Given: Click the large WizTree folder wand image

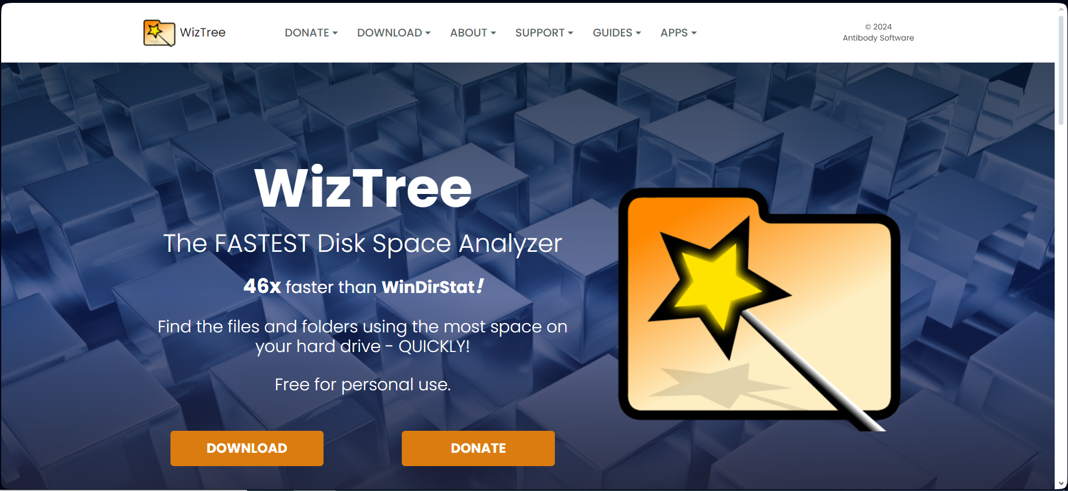Looking at the screenshot, I should click(x=759, y=309).
